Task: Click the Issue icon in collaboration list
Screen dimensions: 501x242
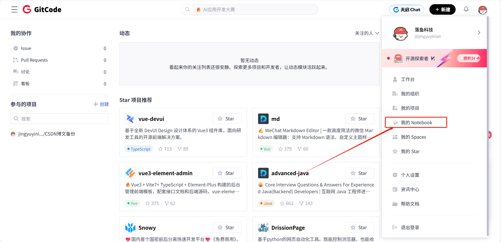Action: (x=16, y=48)
